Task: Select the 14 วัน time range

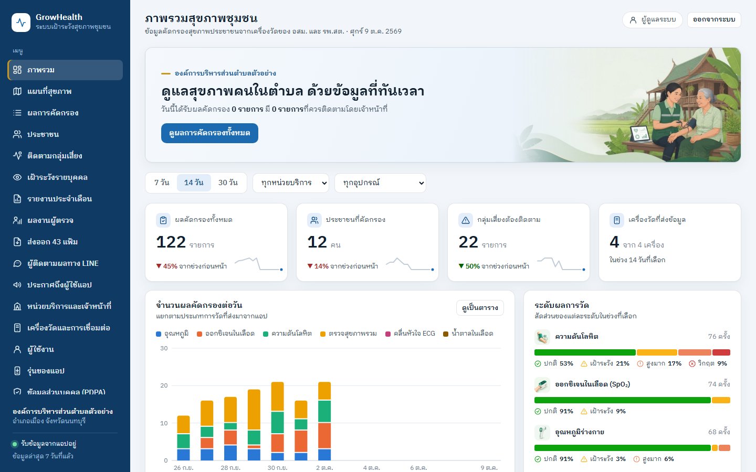Action: click(194, 183)
